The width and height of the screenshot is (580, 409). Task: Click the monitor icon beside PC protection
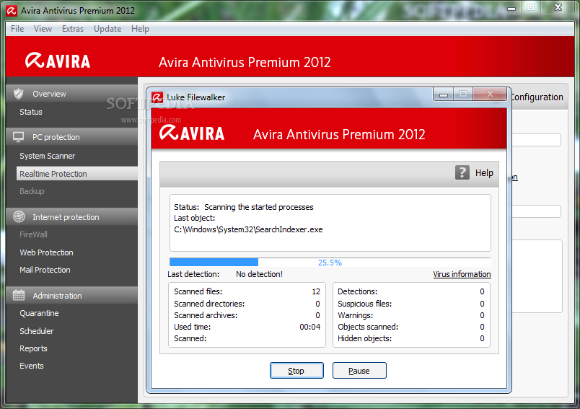point(19,137)
